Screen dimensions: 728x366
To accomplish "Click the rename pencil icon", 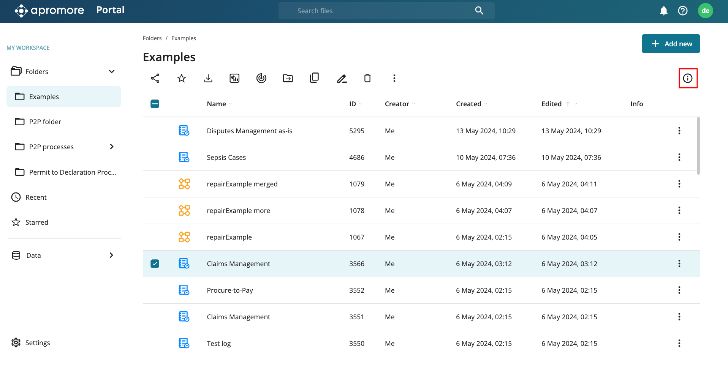I will pos(342,79).
